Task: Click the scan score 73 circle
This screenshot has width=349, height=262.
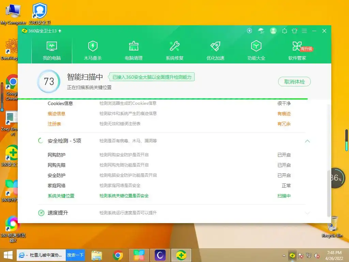Action: pos(49,82)
